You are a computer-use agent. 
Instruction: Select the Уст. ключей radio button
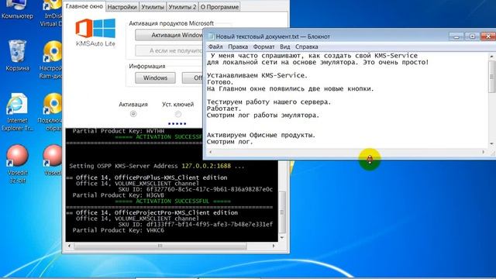pyautogui.click(x=178, y=114)
